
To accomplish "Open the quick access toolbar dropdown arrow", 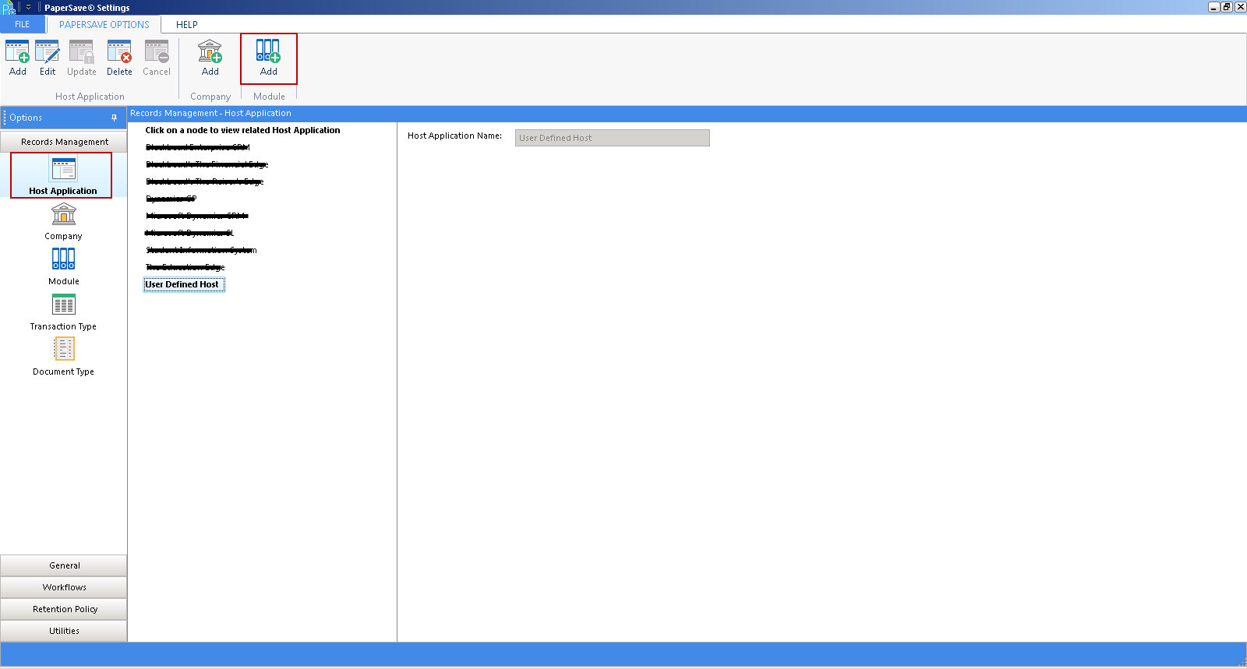I will tap(29, 7).
